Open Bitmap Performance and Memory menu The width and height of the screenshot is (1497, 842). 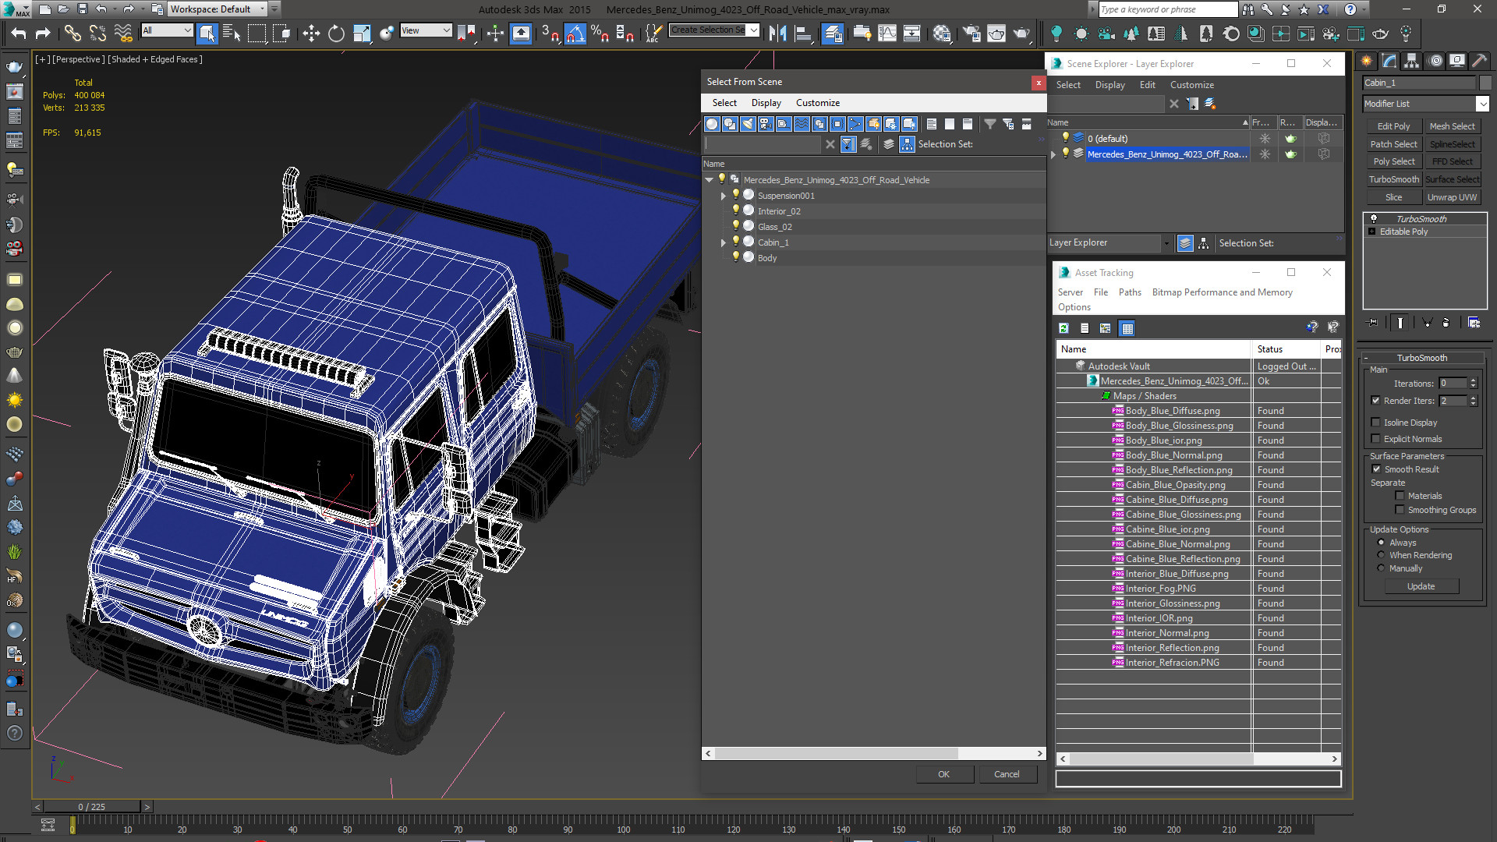click(1222, 292)
